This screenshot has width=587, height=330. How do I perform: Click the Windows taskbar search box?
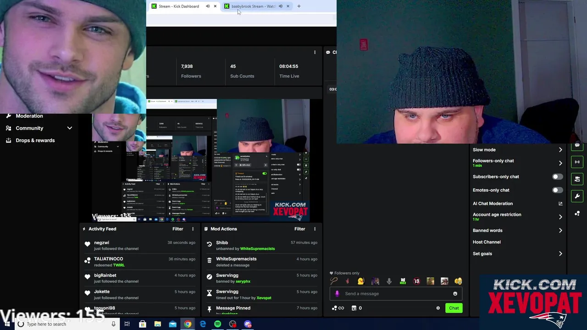66,324
